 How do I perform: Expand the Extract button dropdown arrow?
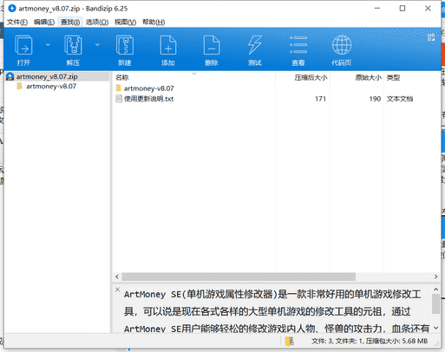coord(97,44)
